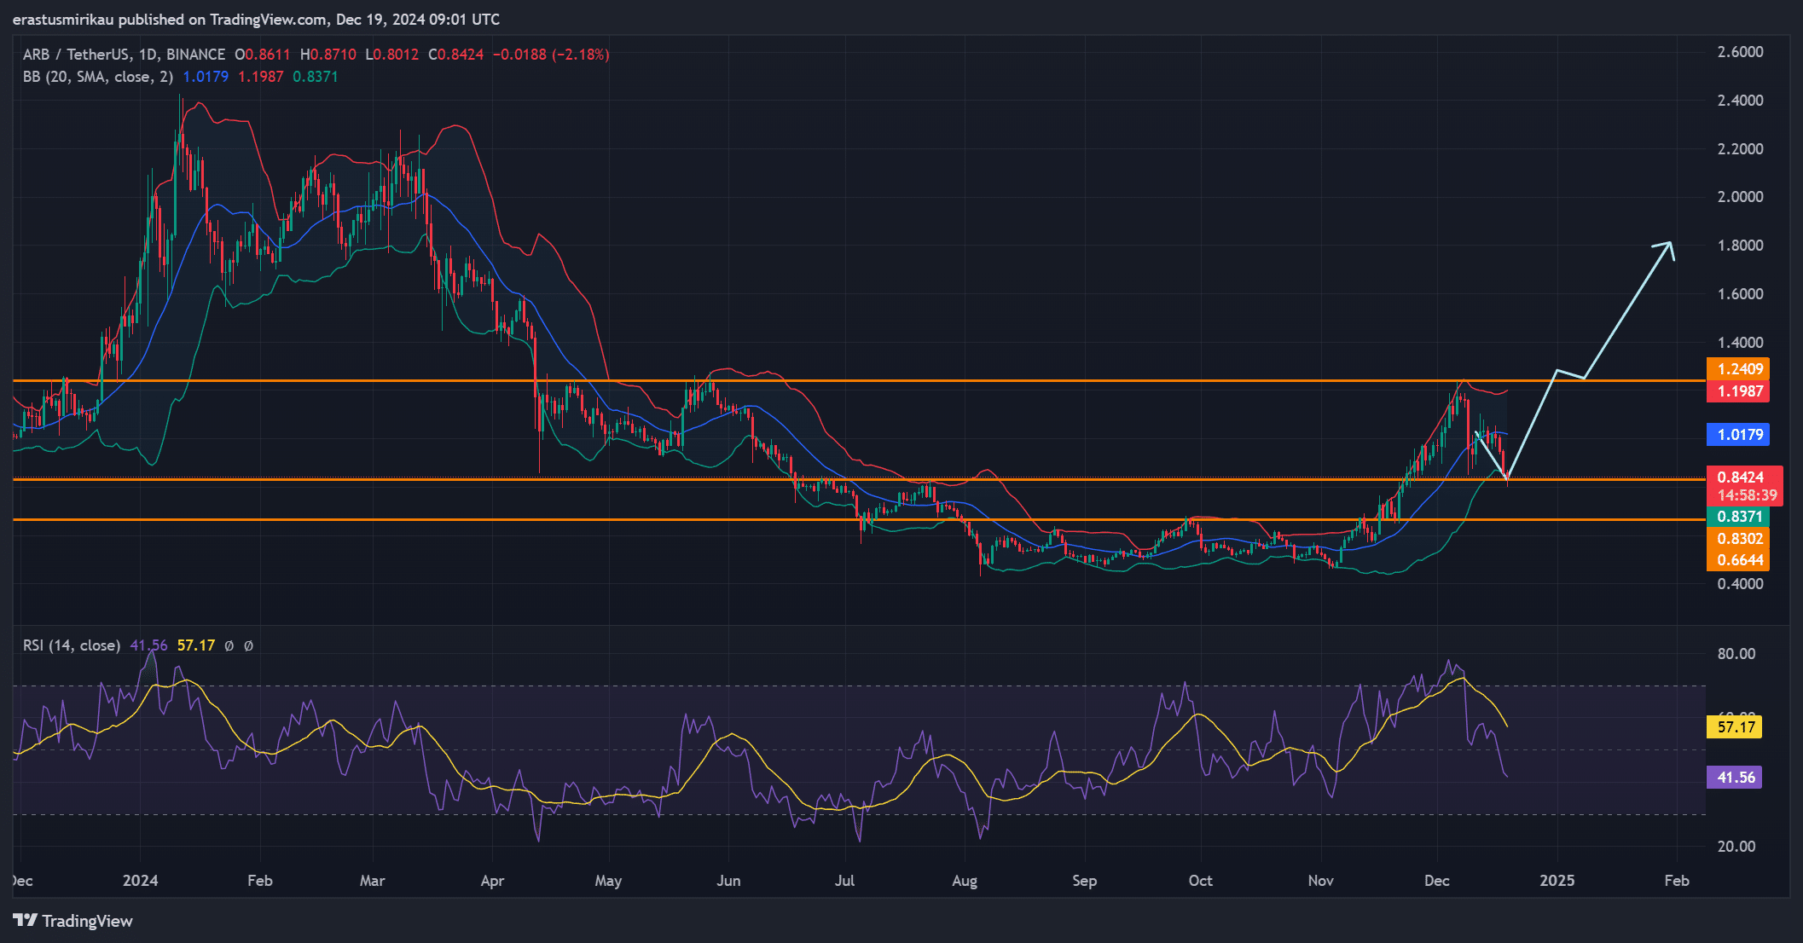Click the Oct label on time axis
The image size is (1803, 943).
click(1201, 881)
